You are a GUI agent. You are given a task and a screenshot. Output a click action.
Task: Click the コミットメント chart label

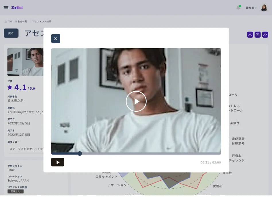(106, 177)
